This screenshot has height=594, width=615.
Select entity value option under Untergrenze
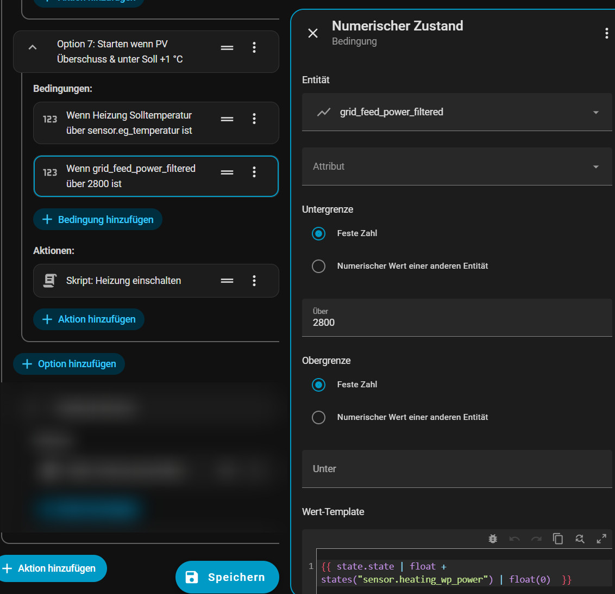tap(319, 266)
